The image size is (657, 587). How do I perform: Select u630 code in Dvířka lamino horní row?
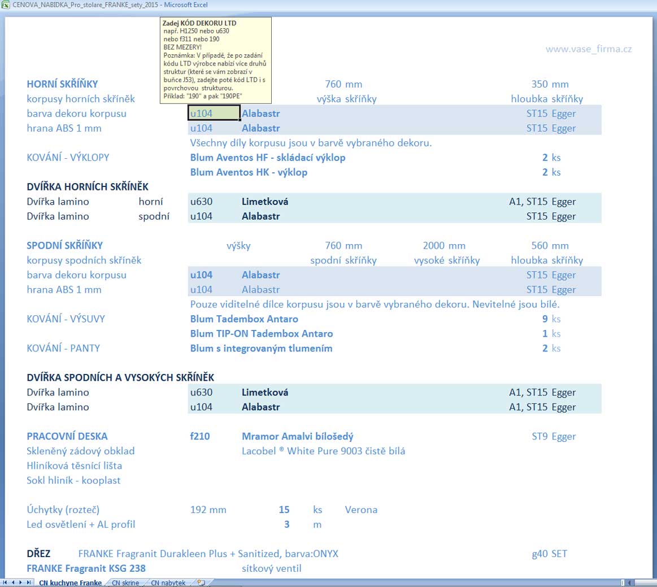(201, 202)
